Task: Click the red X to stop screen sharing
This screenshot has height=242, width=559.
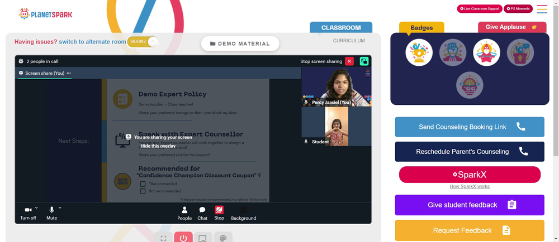Action: coord(349,61)
